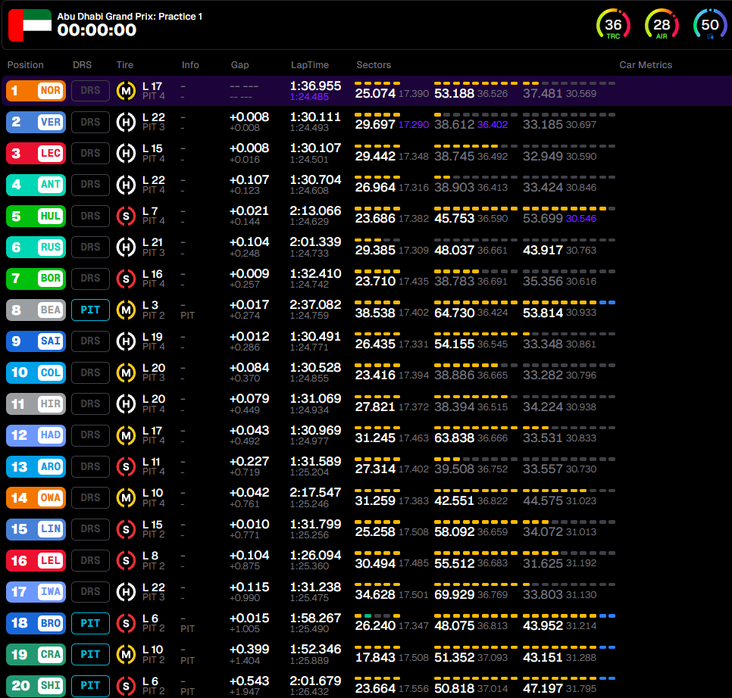
Task: Click the Tire column header
Action: [x=124, y=65]
